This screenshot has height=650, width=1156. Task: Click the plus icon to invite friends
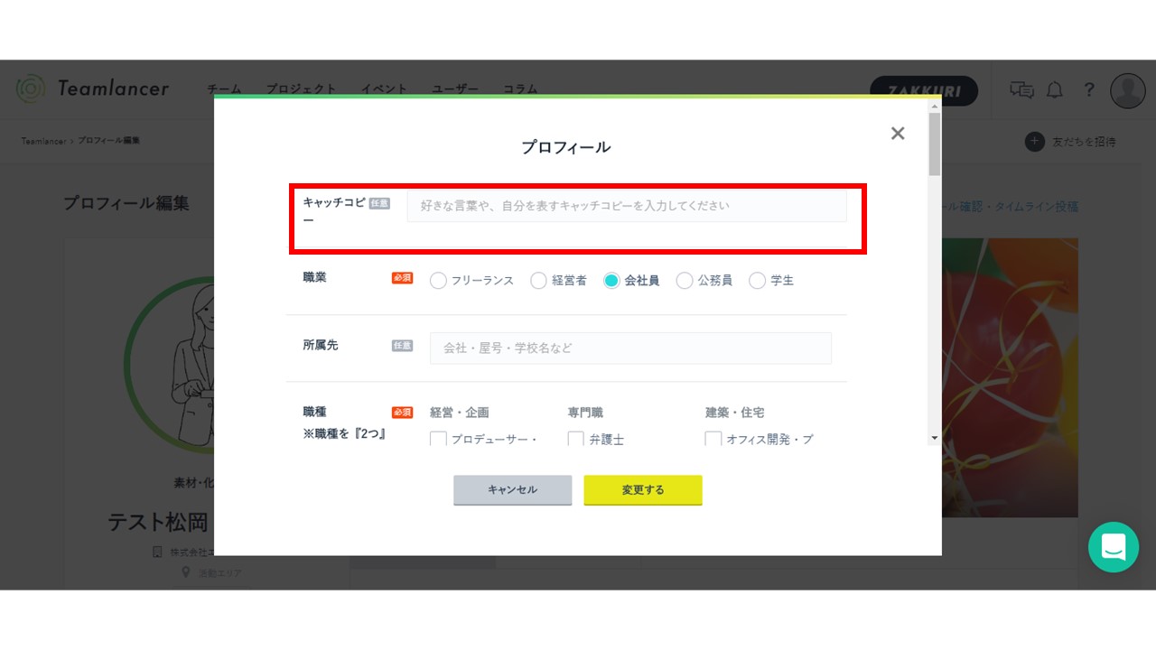(1035, 142)
